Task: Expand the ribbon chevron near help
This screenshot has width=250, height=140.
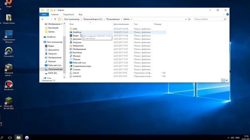Action: pyautogui.click(x=224, y=14)
